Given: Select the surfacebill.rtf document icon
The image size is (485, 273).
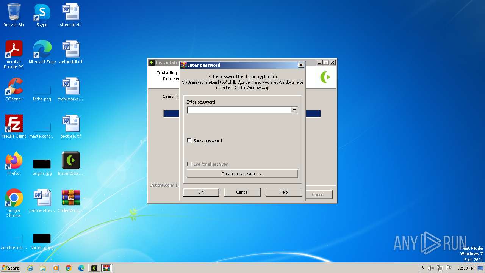Looking at the screenshot, I should [70, 52].
